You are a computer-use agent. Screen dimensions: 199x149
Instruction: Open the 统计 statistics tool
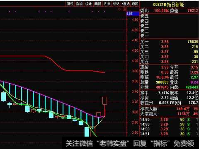pos(88,4)
